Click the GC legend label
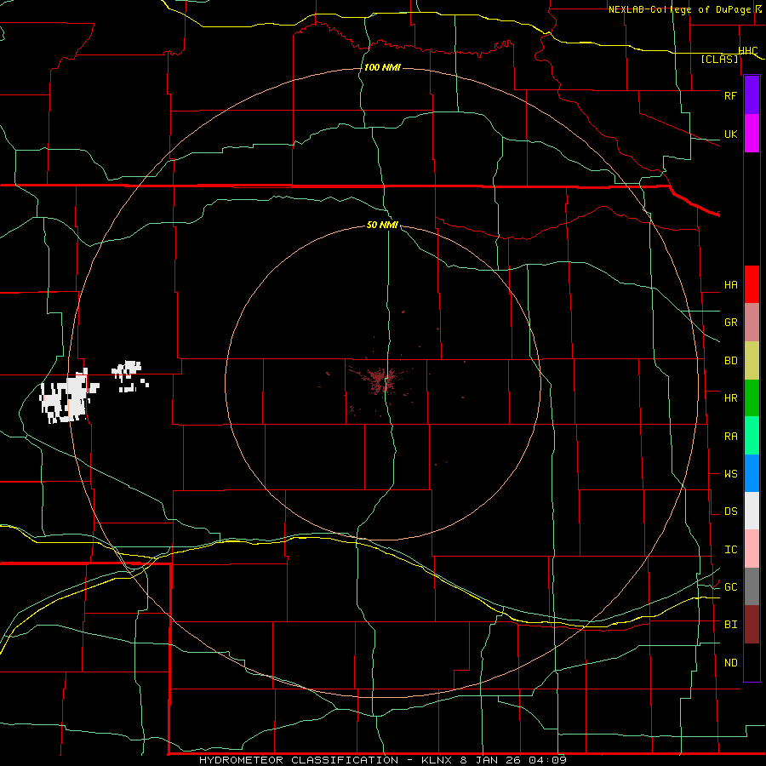The image size is (766, 766). click(730, 587)
